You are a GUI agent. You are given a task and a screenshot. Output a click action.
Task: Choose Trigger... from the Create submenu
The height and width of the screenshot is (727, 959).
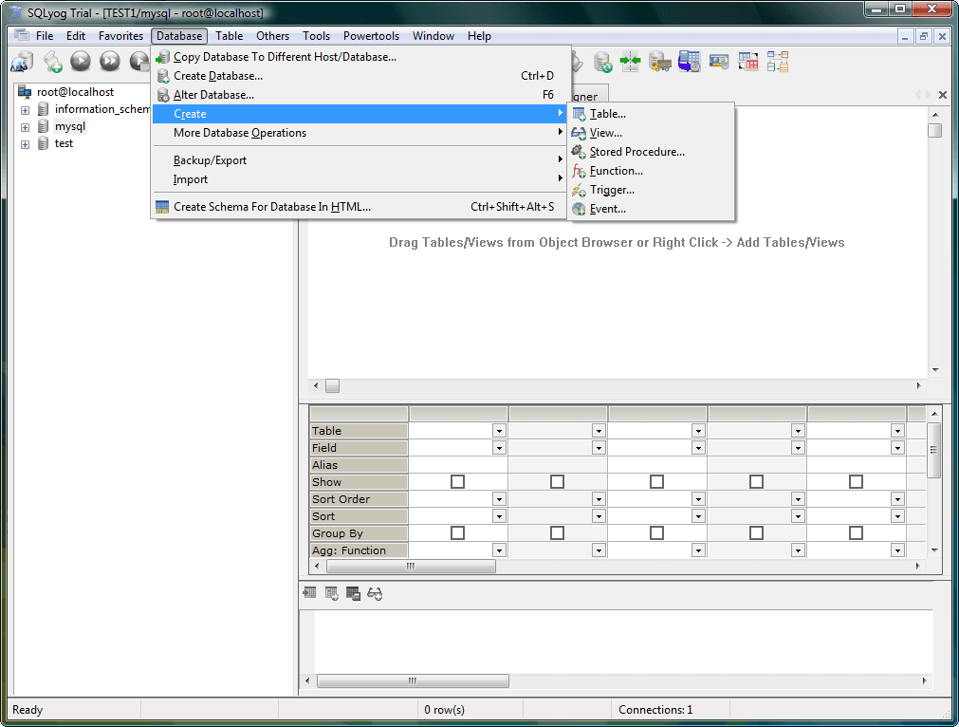tap(652, 190)
